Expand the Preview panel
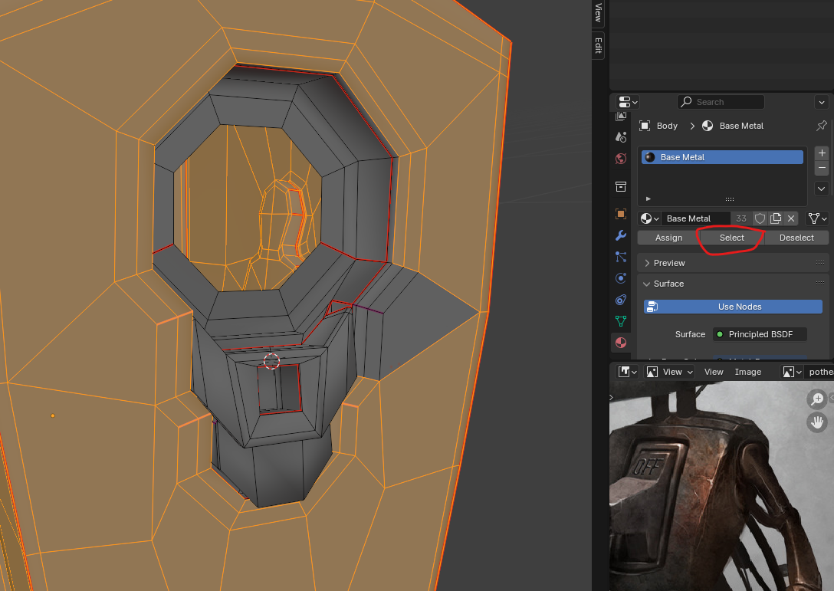834x591 pixels. (669, 263)
